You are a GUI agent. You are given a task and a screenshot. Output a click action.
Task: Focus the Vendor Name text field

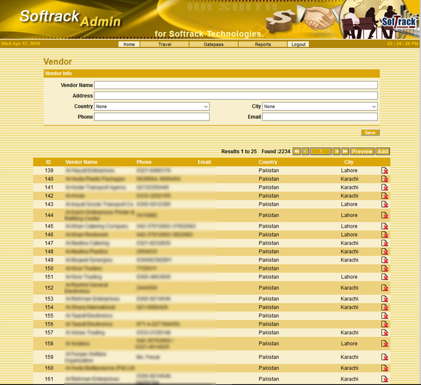tap(236, 85)
